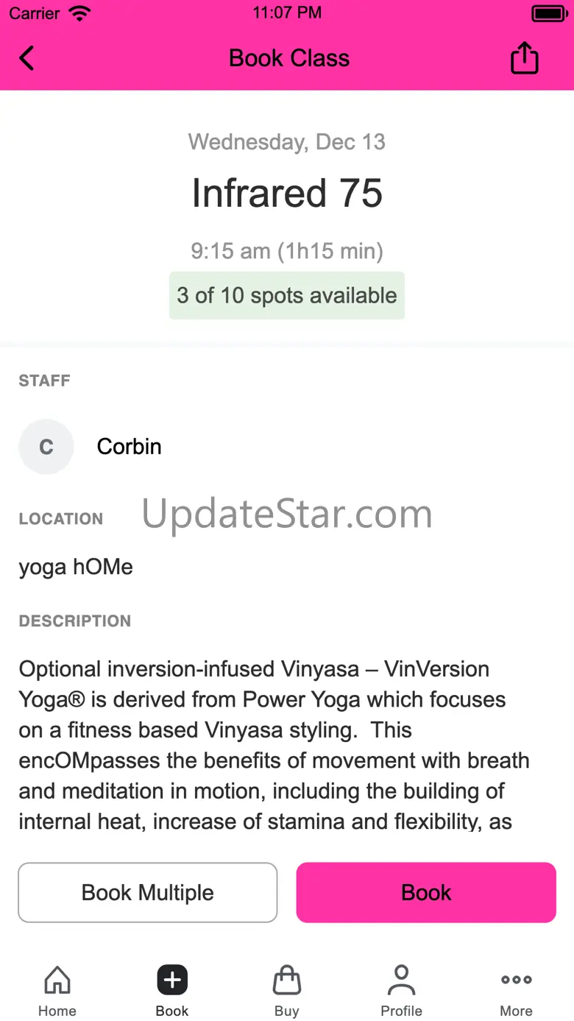This screenshot has width=574, height=1021.
Task: Tap Corbin's staff avatar circle
Action: (x=46, y=447)
